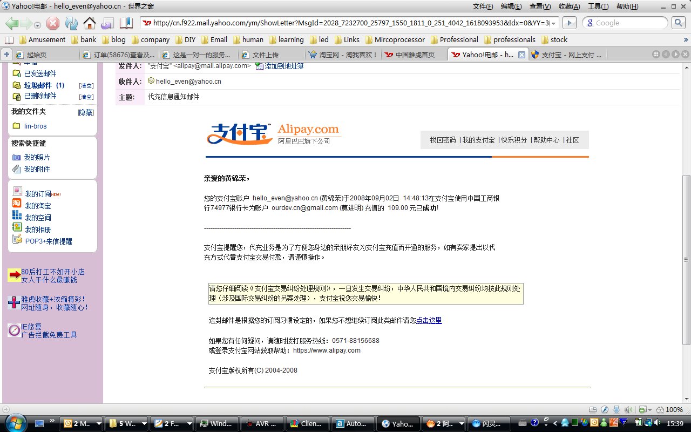Stop loading with the red X button
This screenshot has height=432, width=691.
[x=53, y=23]
